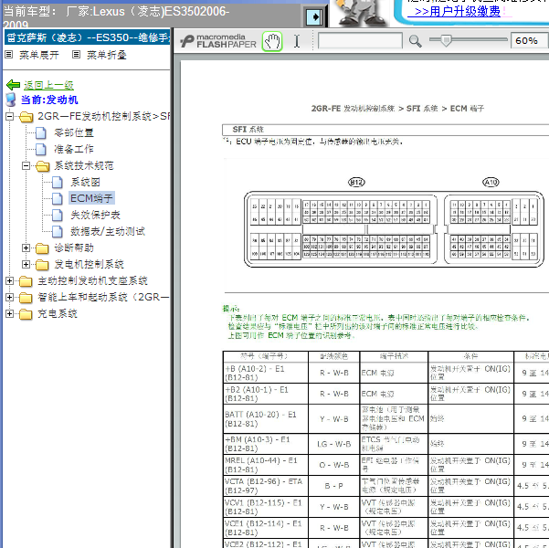Screen dimensions: 549x548
Task: Click the green back arrow icon
Action: [x=14, y=85]
